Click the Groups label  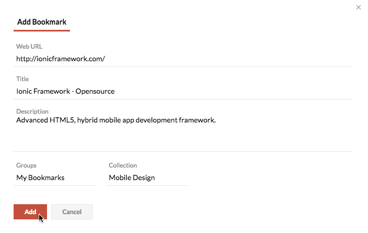coord(26,165)
